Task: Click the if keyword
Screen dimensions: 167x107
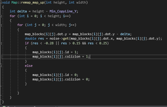Action: tap(27, 43)
